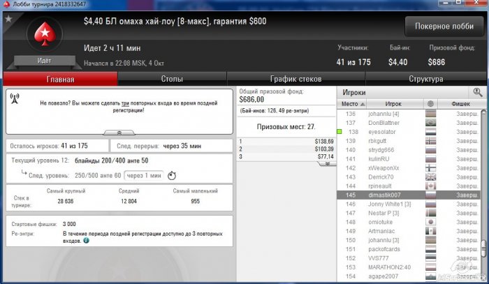Click the favorite star icon
Viewport: 489px width, 284px height.
tap(8, 19)
